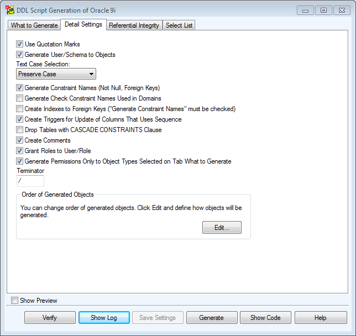
Task: Enable the Show Preview checkbox
Action: click(14, 301)
